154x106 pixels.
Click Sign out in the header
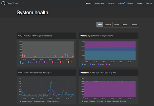click(149, 3)
